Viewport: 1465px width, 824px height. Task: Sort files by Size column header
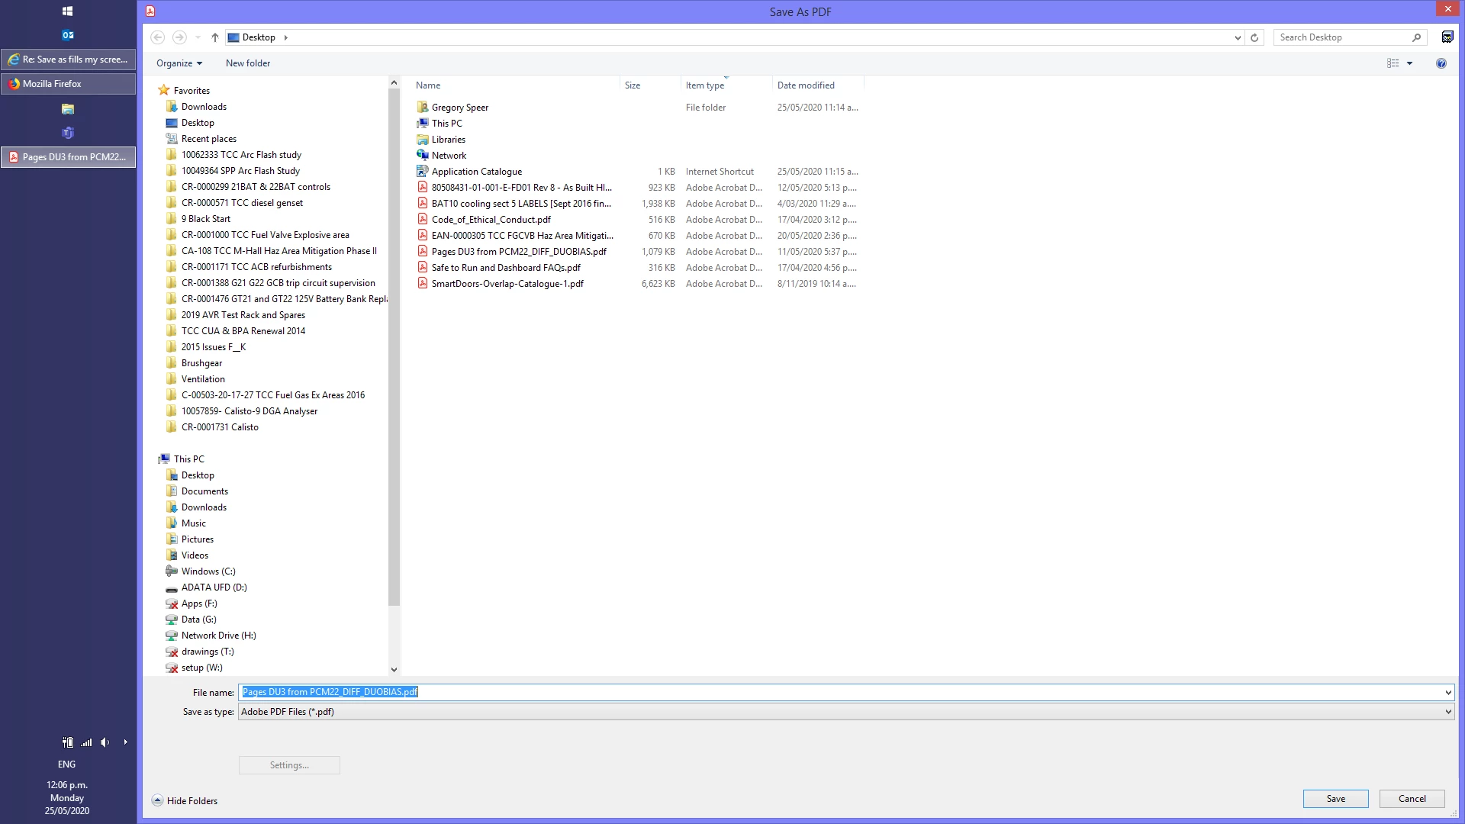point(633,85)
